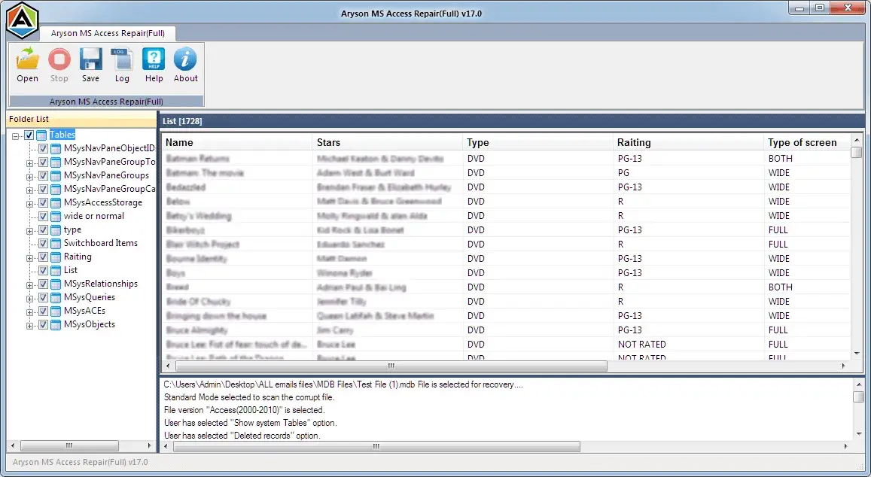Select the Aryson MS Access Repair(Full) tab
Viewport: 871px width, 477px height.
click(108, 33)
